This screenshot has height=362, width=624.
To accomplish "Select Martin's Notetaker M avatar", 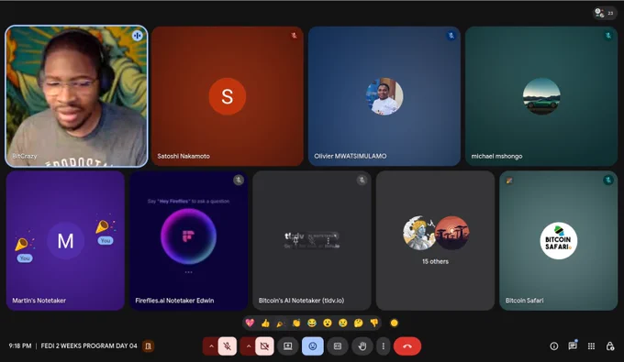I will point(65,241).
